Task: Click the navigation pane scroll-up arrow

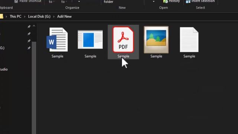Action: tap(34, 26)
